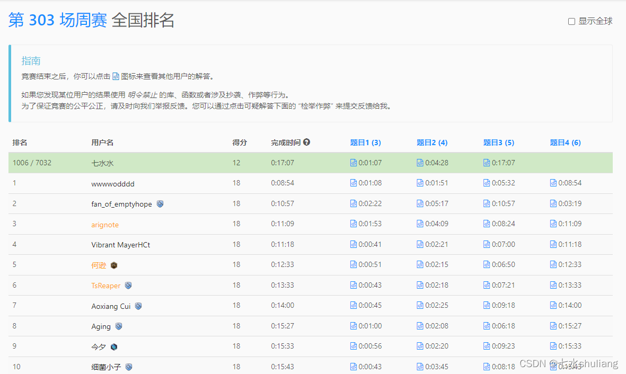Open 七水水's problem 3 code icon
Image resolution: width=626 pixels, height=374 pixels.
[x=487, y=163]
